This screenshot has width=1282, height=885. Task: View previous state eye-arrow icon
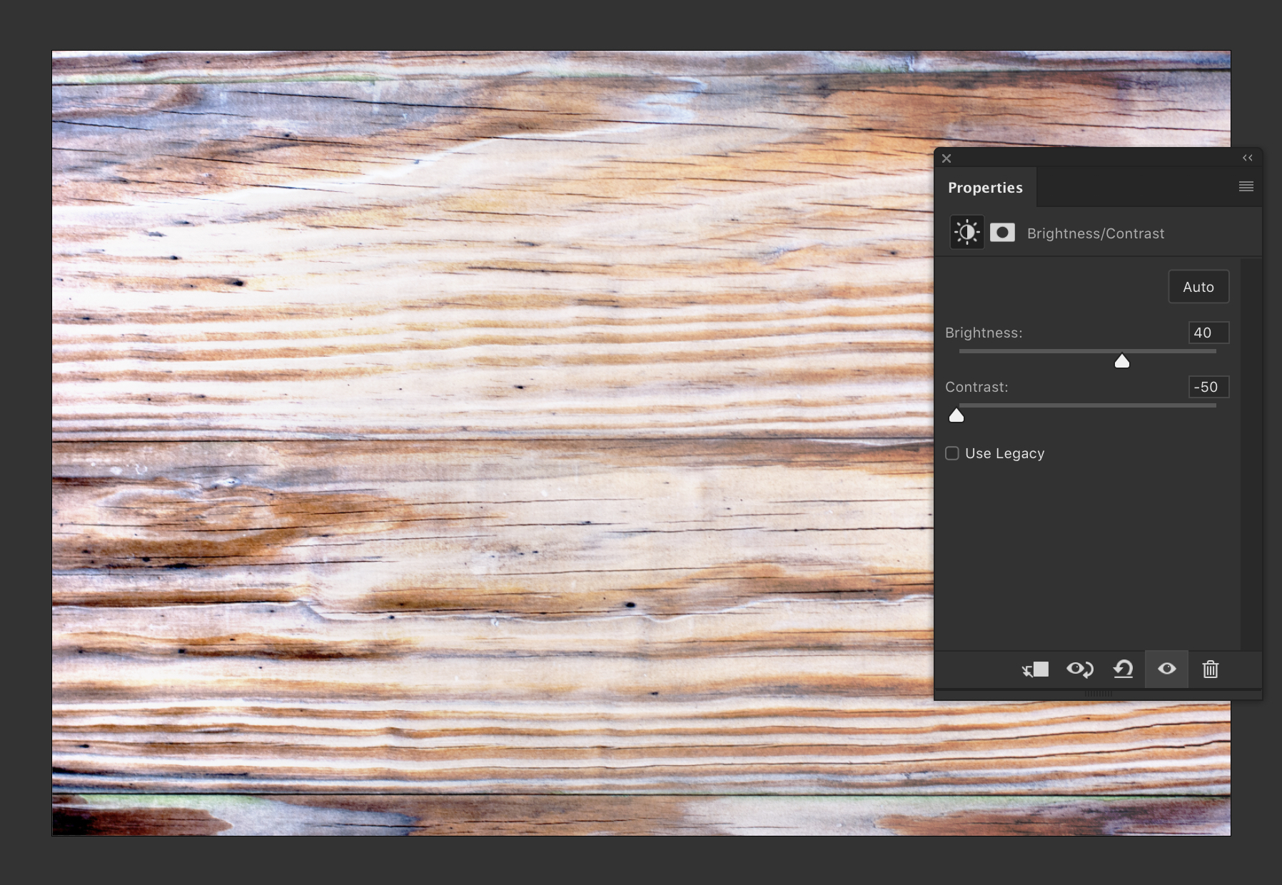coord(1080,669)
